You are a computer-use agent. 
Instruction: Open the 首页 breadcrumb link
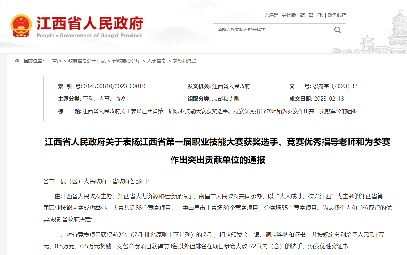[57, 61]
